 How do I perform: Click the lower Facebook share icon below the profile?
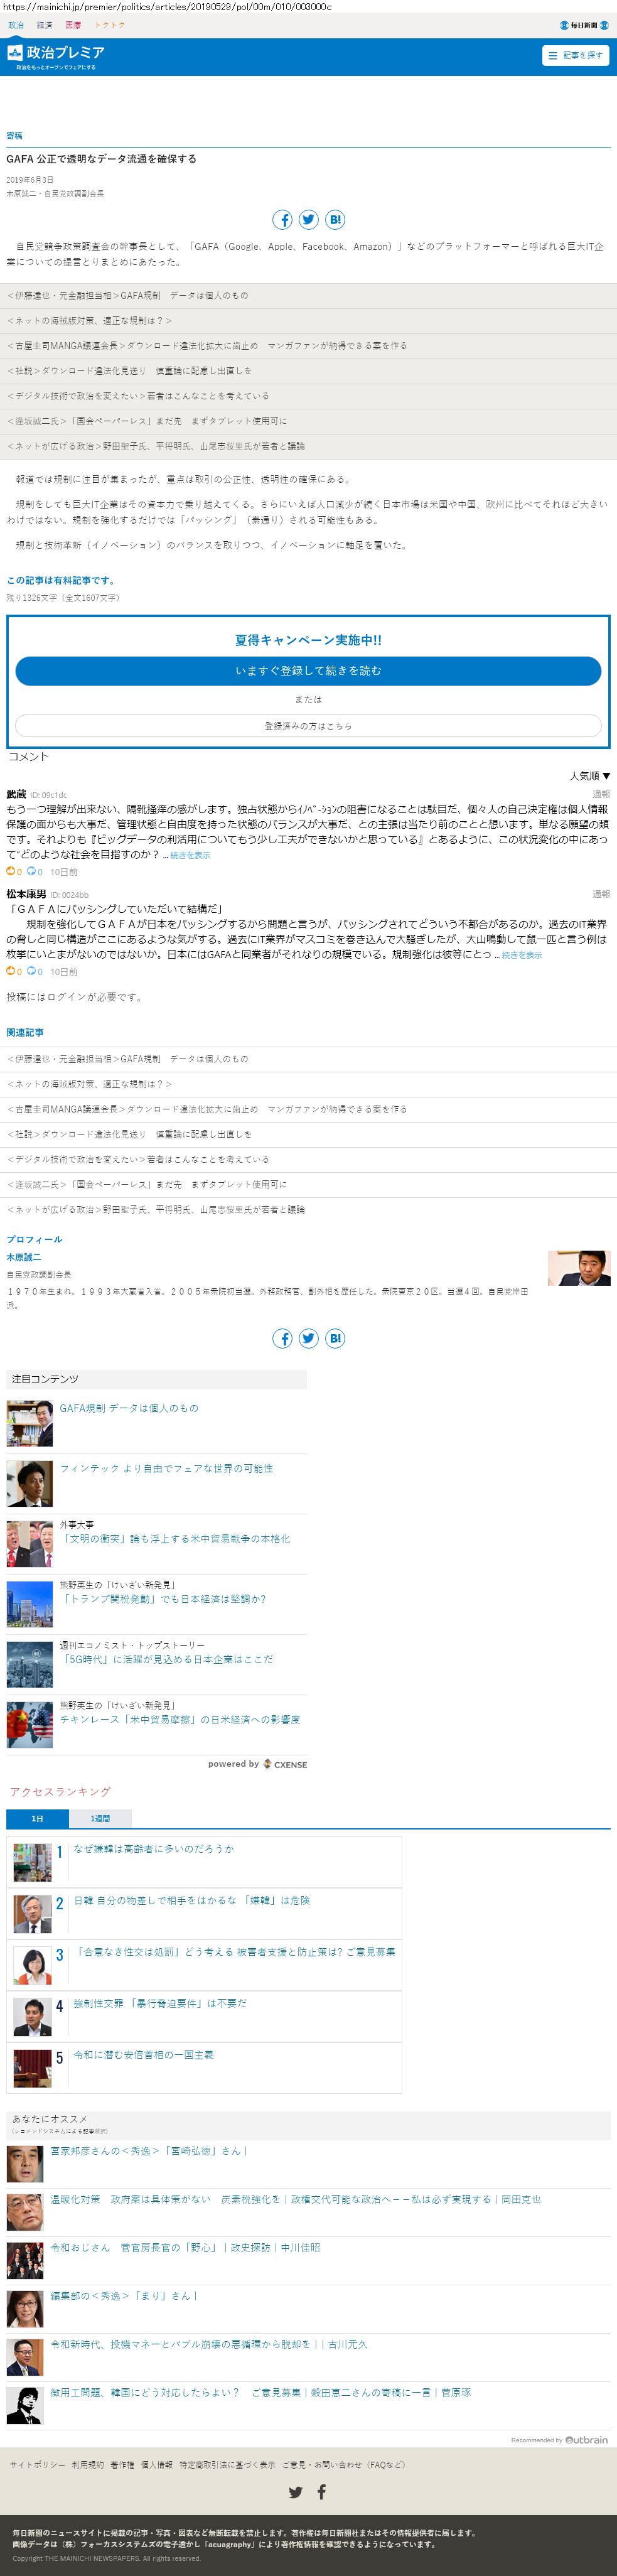point(283,1339)
